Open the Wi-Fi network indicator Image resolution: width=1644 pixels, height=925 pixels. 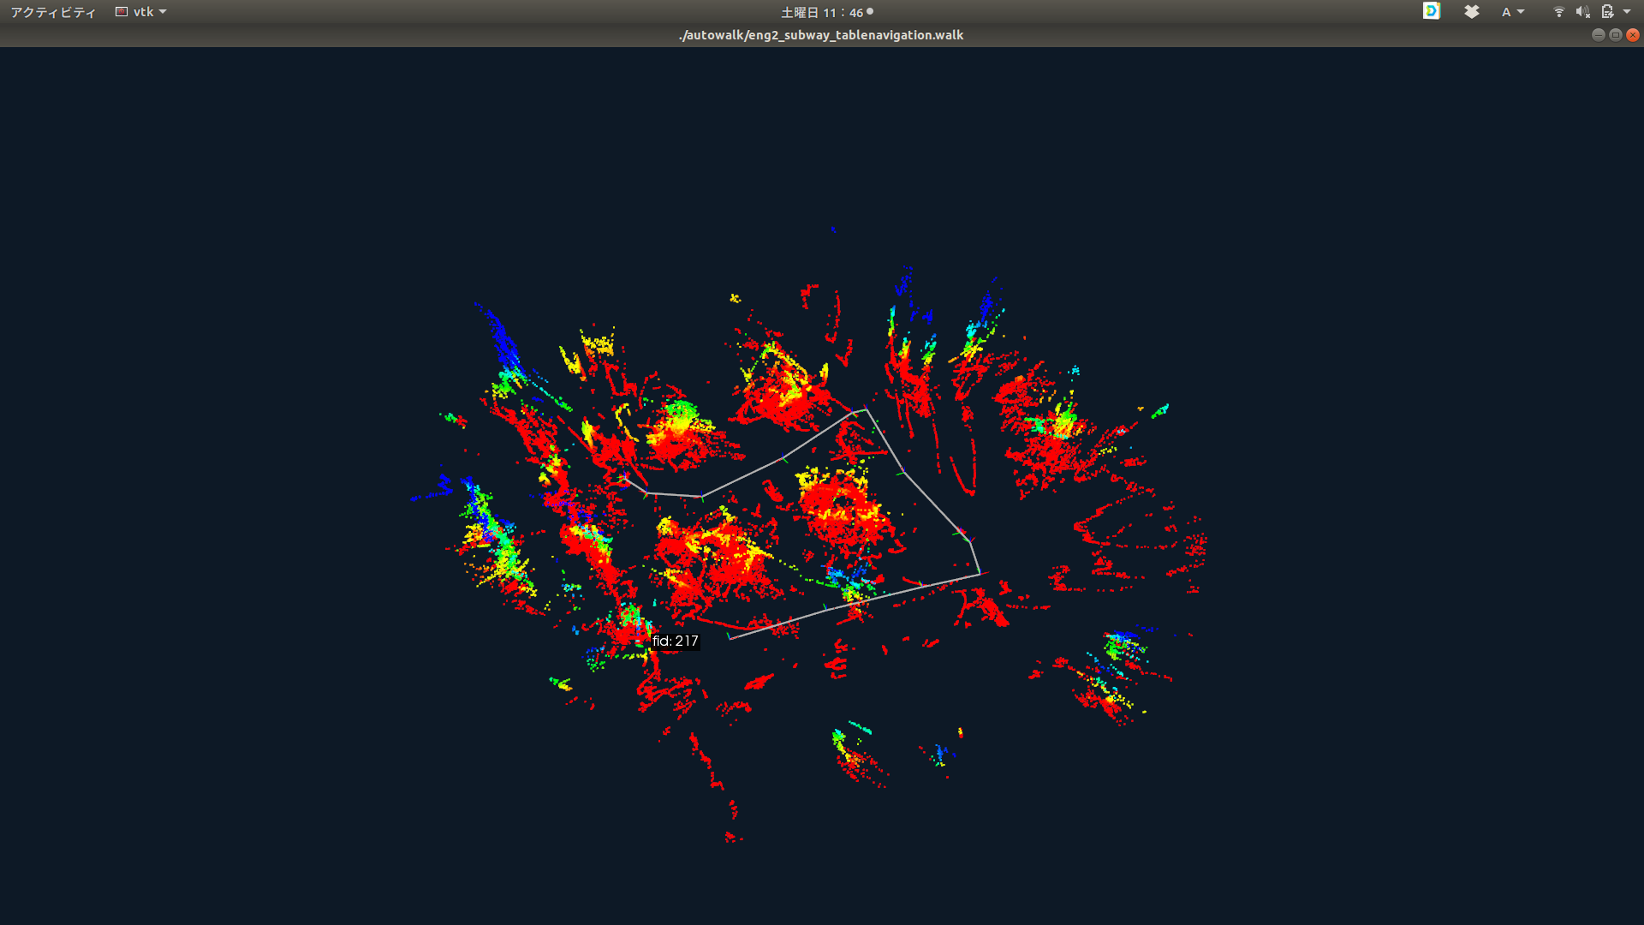(1558, 12)
